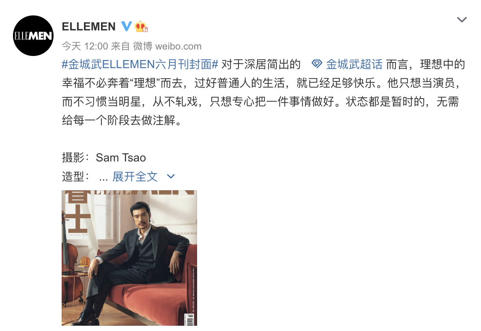Click the crown membership badge icon
The image size is (481, 331).
[x=141, y=26]
